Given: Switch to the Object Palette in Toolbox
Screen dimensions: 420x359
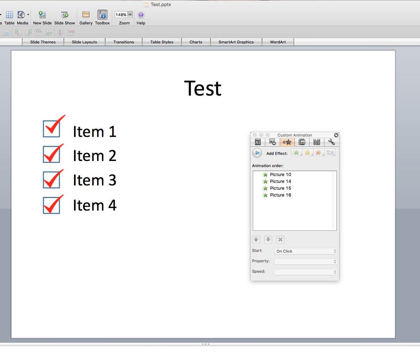Looking at the screenshot, I should [272, 142].
